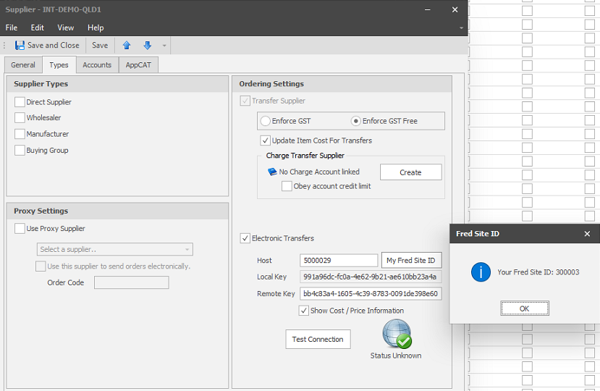Click the No Charge Account card icon
The height and width of the screenshot is (391, 600).
[x=272, y=172]
